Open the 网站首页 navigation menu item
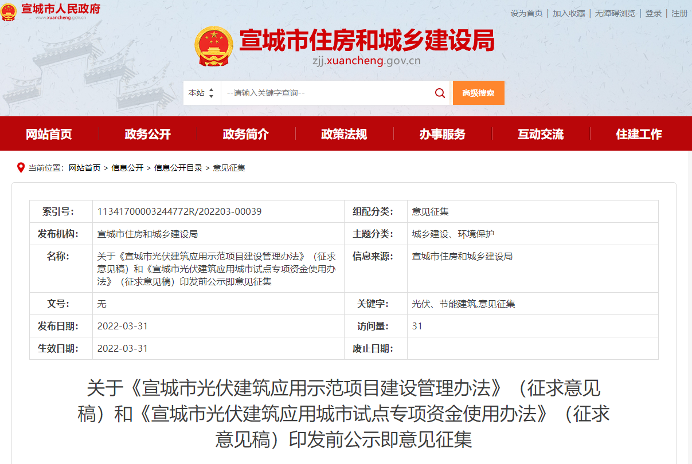The height and width of the screenshot is (464, 692). [x=49, y=134]
